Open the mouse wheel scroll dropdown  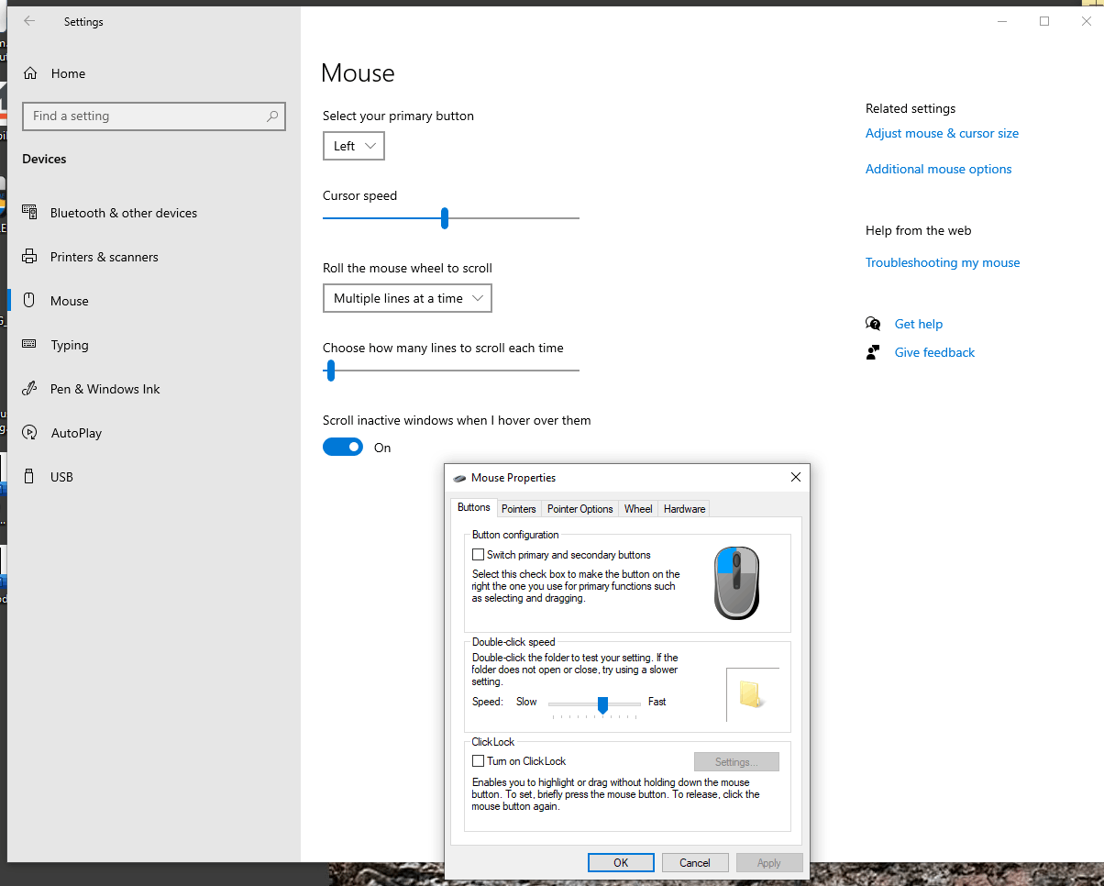point(407,297)
